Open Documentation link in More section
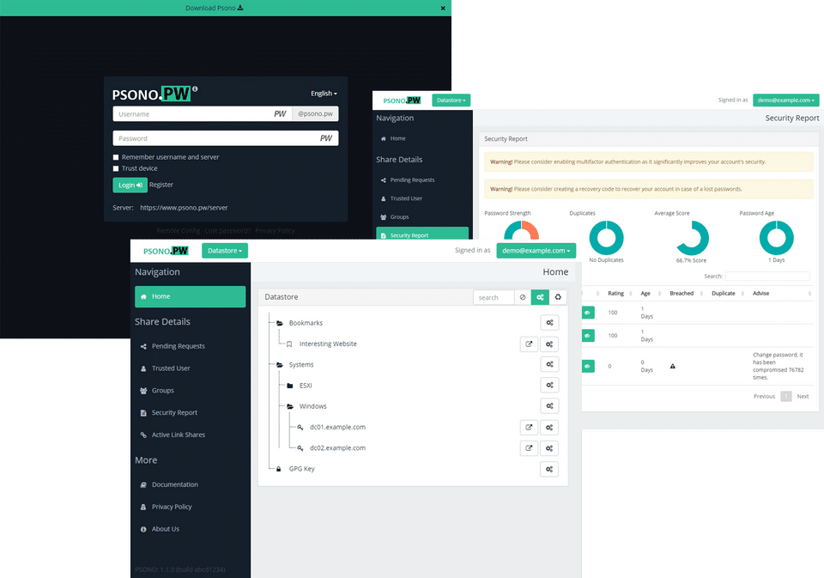This screenshot has height=578, width=824. click(x=174, y=484)
